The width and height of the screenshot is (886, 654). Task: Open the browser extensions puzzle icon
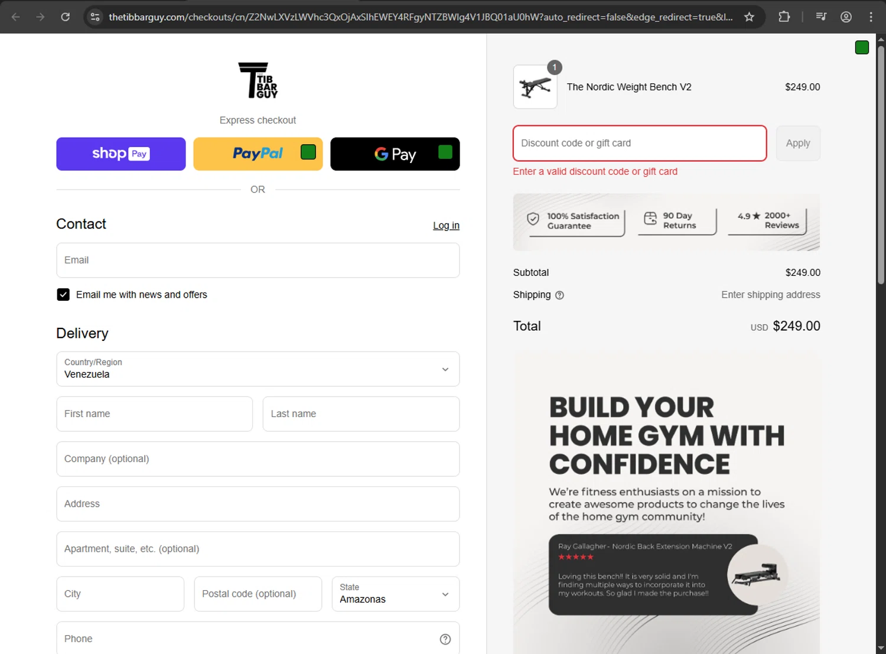click(784, 17)
